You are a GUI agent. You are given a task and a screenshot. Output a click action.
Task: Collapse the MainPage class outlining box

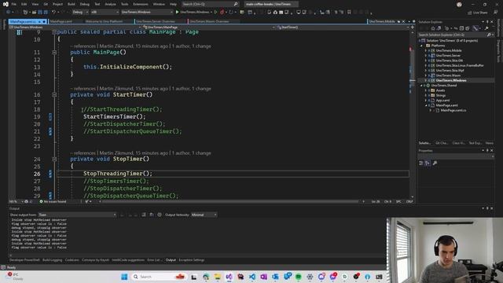coord(54,31)
